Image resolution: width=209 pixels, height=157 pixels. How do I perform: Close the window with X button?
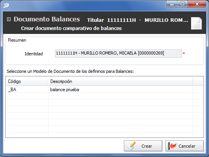pos(197,4)
